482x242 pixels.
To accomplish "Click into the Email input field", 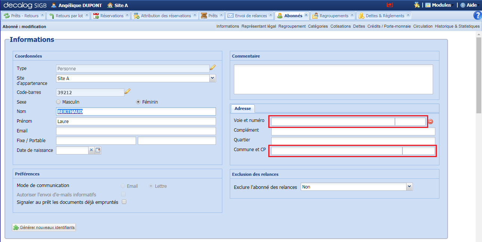I will [x=136, y=131].
